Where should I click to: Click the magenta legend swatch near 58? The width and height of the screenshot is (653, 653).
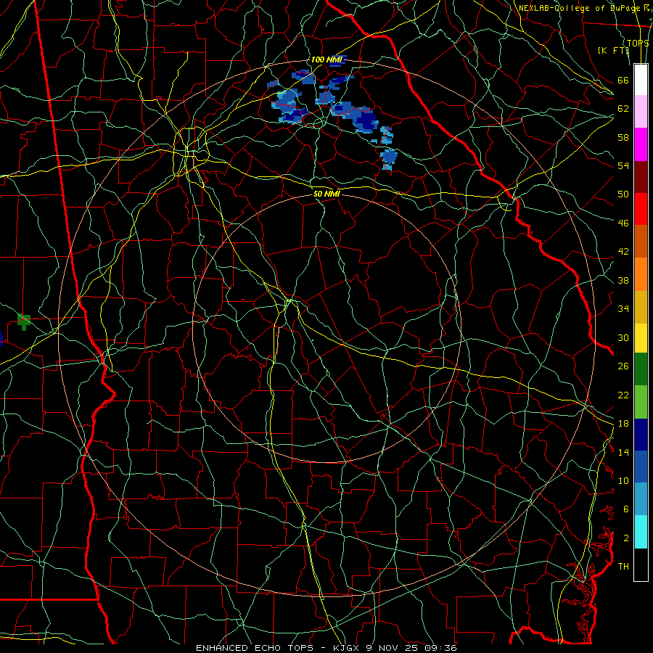coord(641,144)
